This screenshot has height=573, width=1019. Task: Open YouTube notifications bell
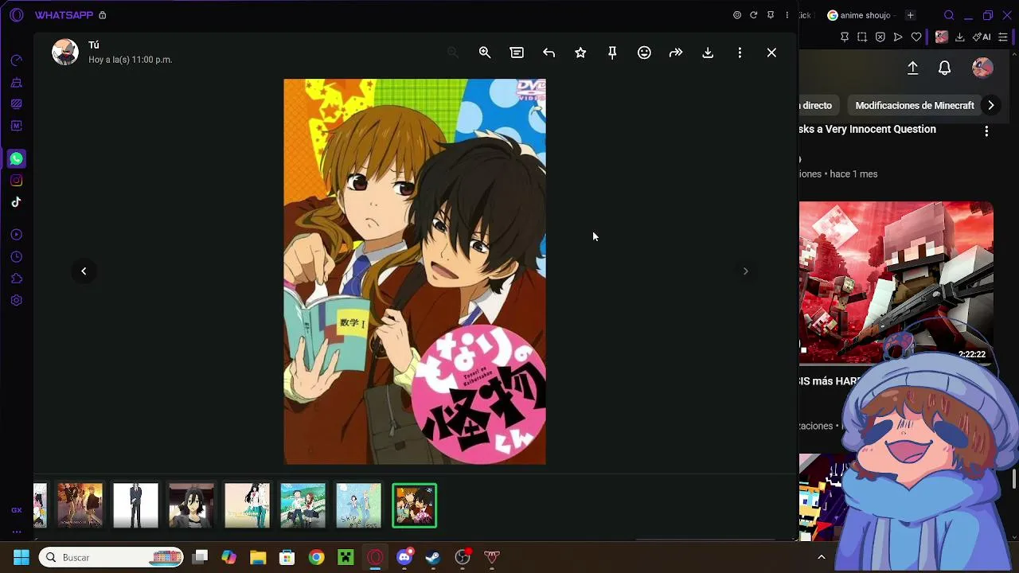point(944,68)
